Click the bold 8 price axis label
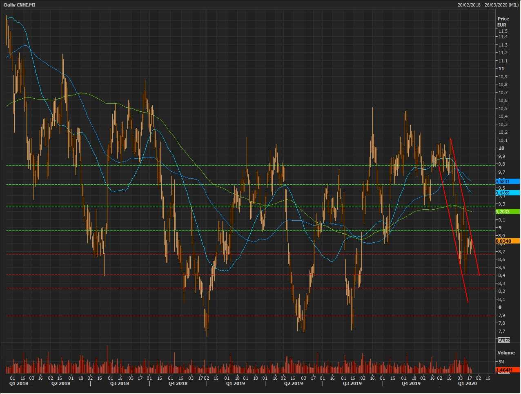 pyautogui.click(x=500, y=307)
